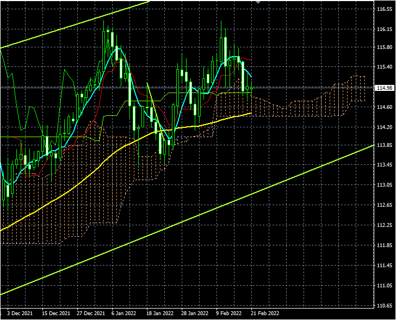Click the 18 Jan 2022 date label
396x320 pixels.
click(160, 313)
